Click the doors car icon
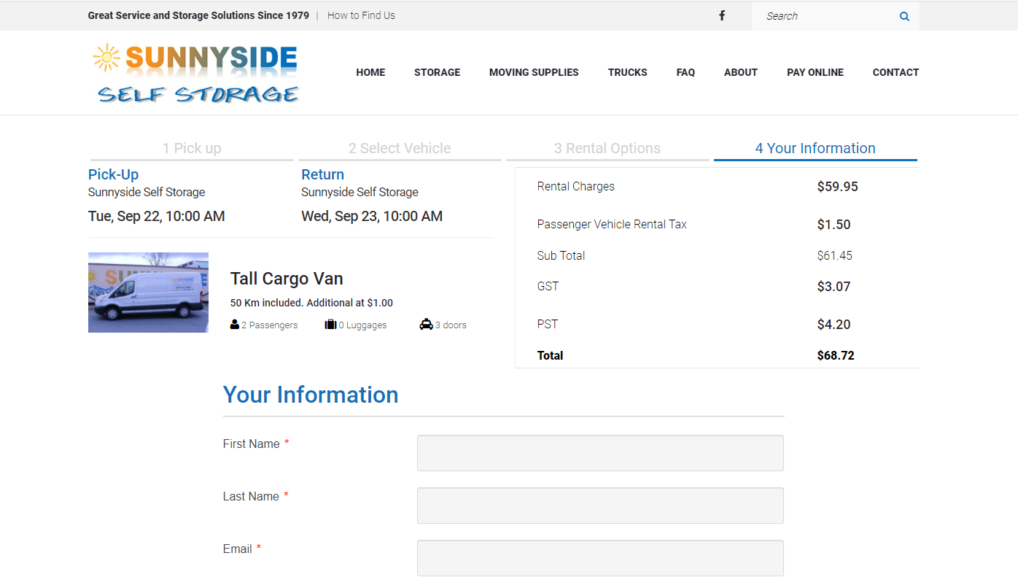Viewport: 1018px width, 588px height. click(426, 325)
